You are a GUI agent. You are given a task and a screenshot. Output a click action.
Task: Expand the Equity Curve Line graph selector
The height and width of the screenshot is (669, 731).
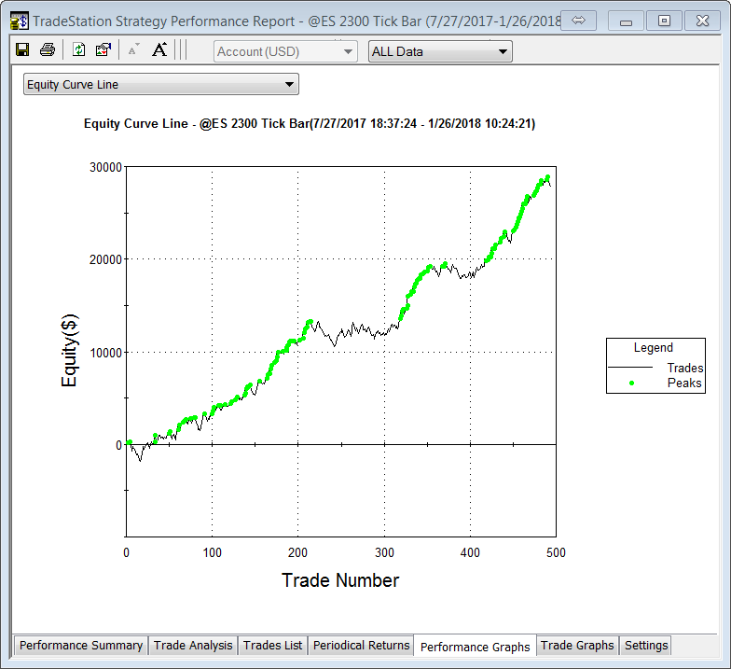(x=160, y=85)
